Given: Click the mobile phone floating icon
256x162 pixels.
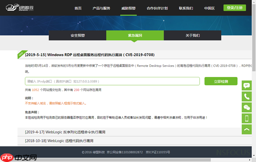Looking at the screenshot, I should (x=247, y=118).
